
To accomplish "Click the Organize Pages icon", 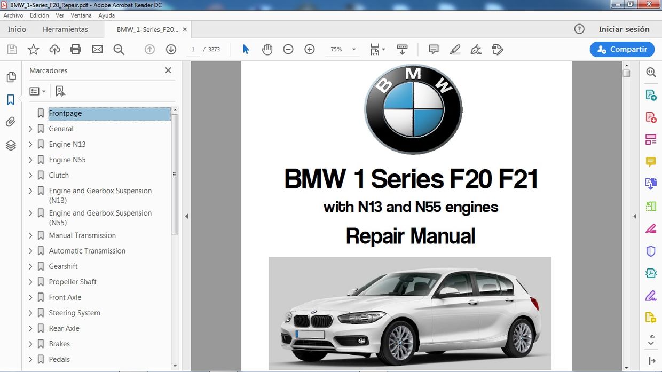I will [x=650, y=139].
